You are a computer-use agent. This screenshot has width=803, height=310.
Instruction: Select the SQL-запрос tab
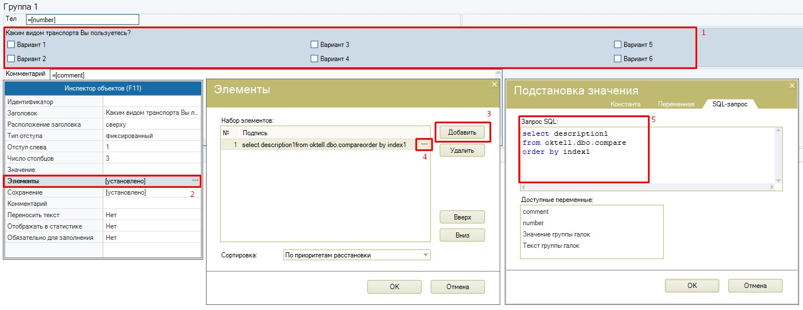pyautogui.click(x=730, y=104)
